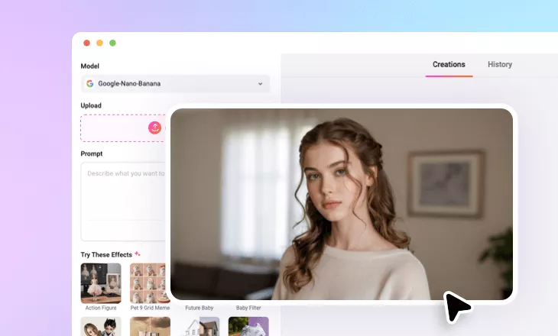Click the Baby Filter effect label
558x336 pixels.
pyautogui.click(x=248, y=308)
